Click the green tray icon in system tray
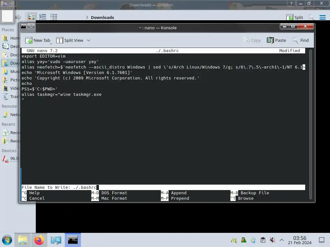Screen dimensions: 330x247 pos(244,240)
